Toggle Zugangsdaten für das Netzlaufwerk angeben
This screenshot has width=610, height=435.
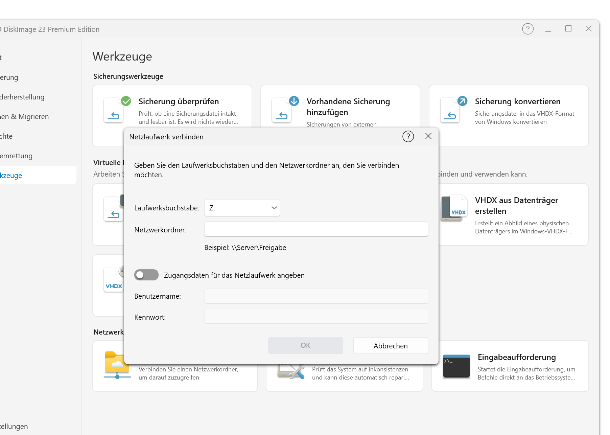[x=146, y=275]
